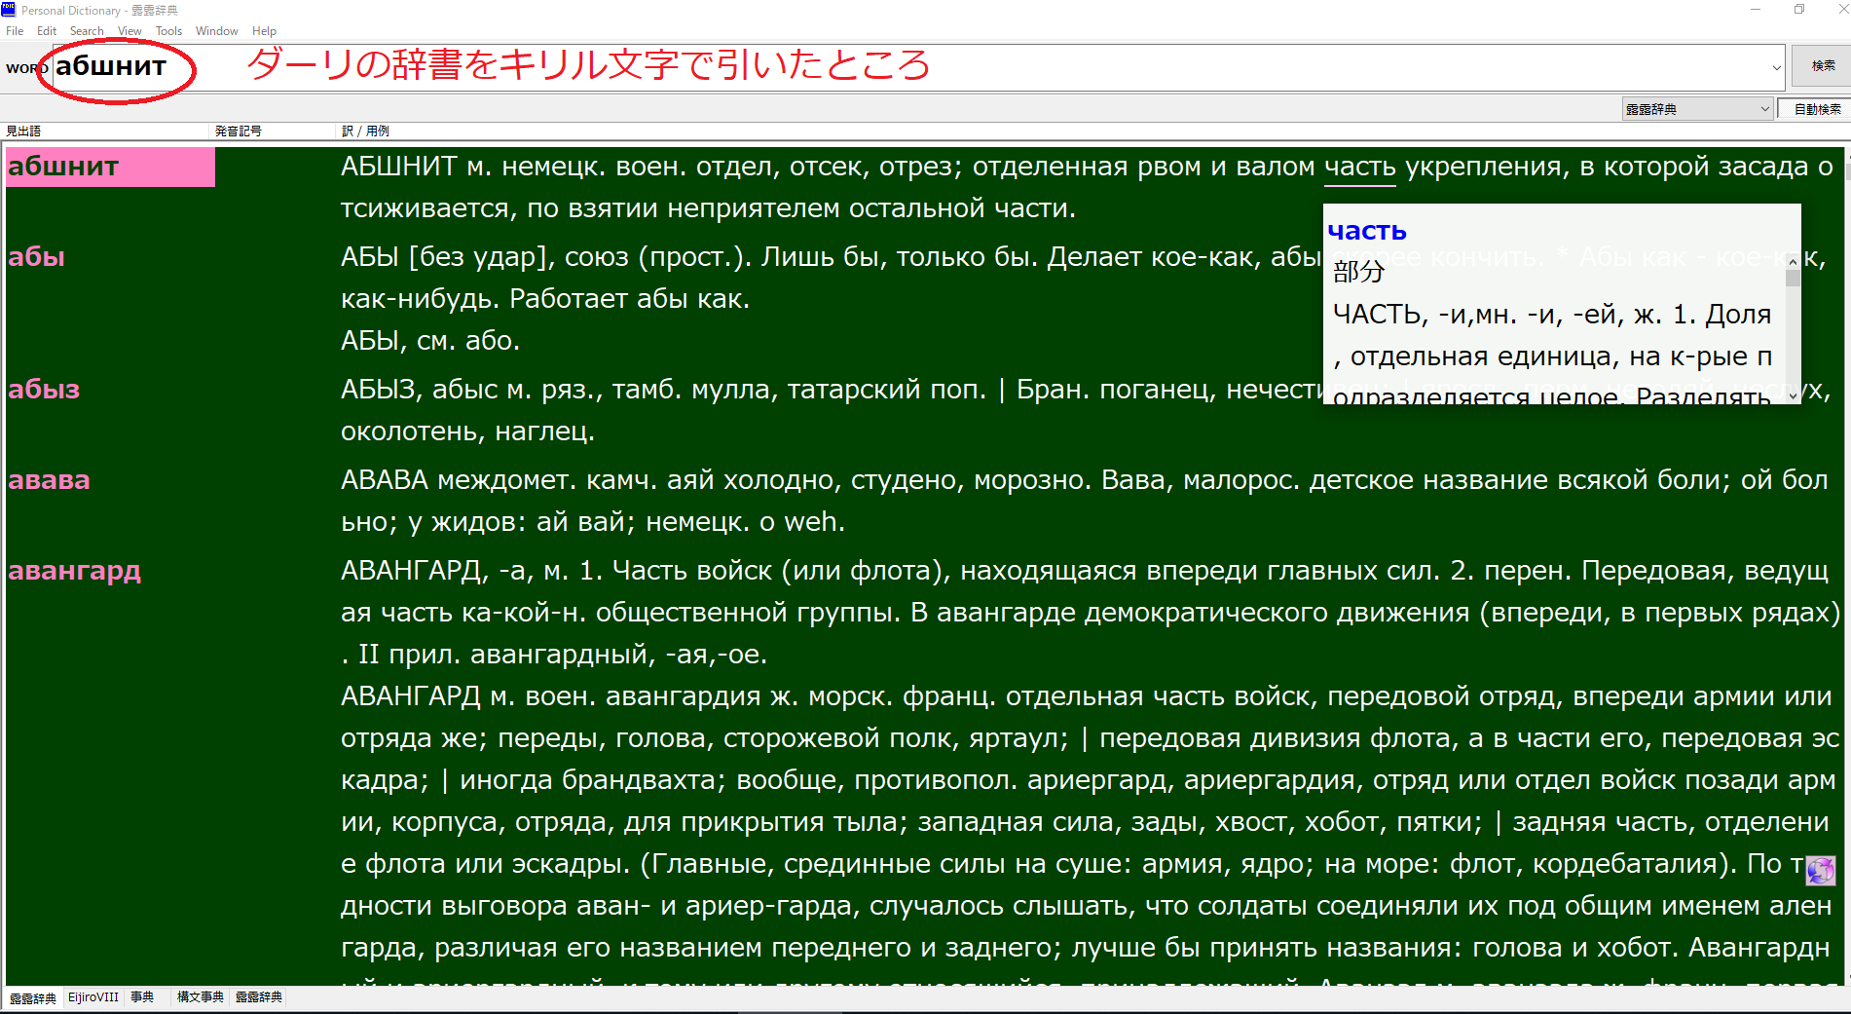
Task: Switch to the 事典 tab
Action: 142,997
